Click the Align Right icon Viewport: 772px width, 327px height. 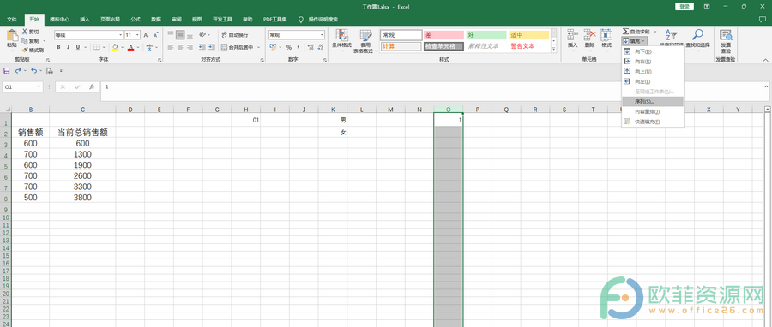[x=190, y=47]
